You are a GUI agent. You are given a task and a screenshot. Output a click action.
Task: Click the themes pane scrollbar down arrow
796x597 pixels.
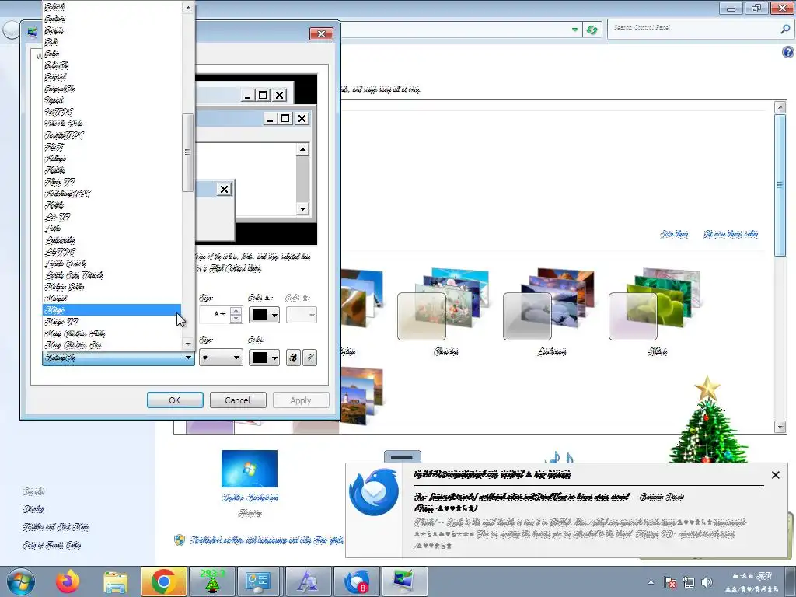click(x=780, y=427)
